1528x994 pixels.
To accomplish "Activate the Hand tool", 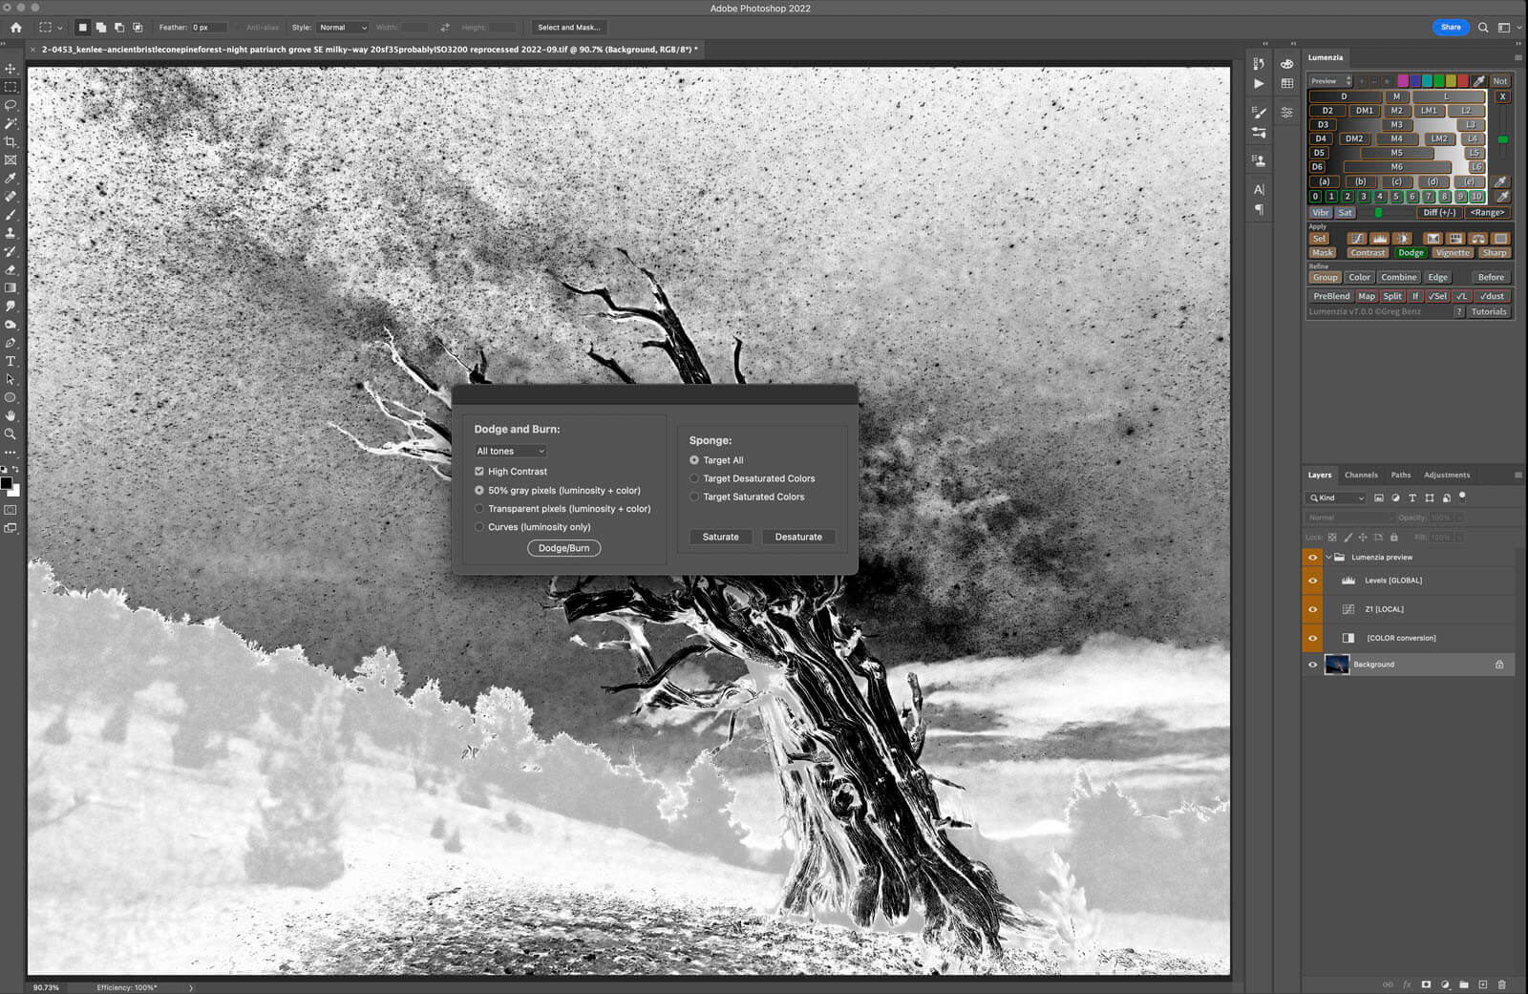I will (x=11, y=415).
